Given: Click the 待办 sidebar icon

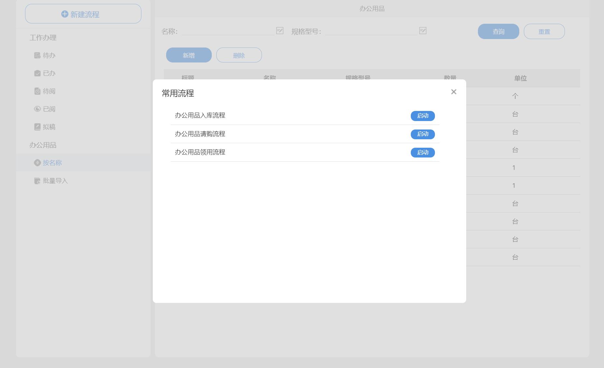Looking at the screenshot, I should point(37,55).
